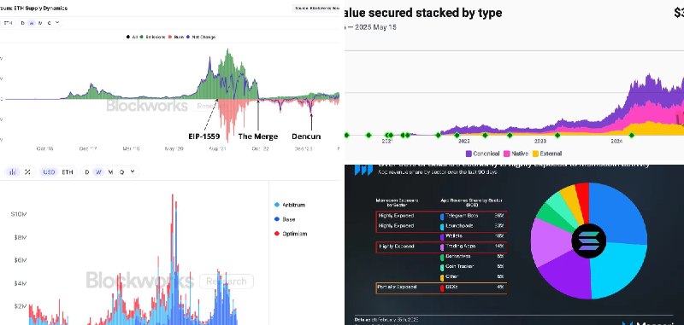Click the 'Launchpads' sector row label
This screenshot has width=684, height=325.
coord(459,226)
